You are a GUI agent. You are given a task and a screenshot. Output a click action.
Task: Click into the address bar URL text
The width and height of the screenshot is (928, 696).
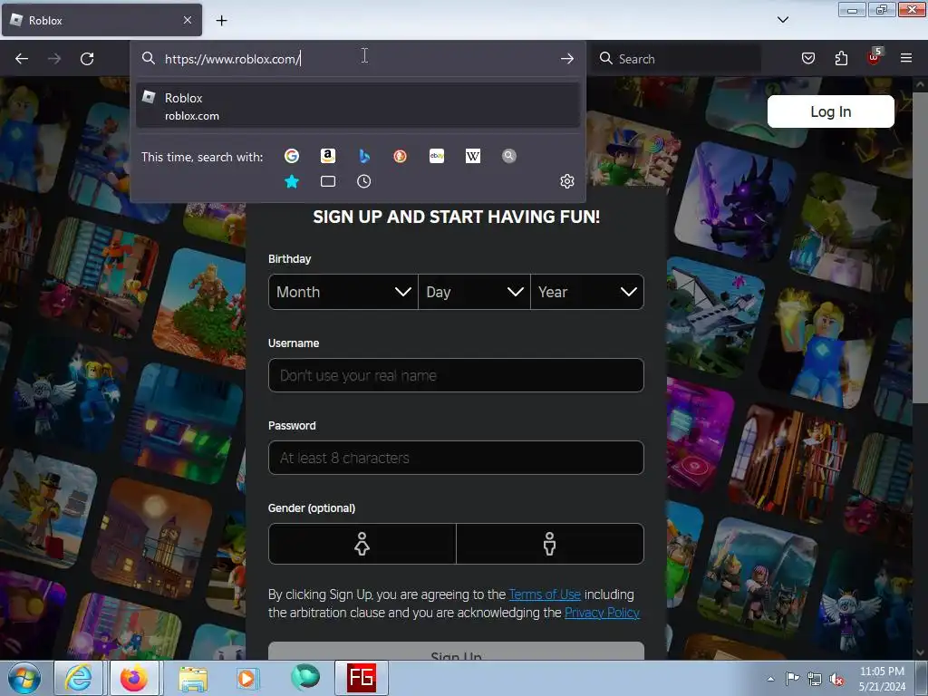(x=233, y=59)
